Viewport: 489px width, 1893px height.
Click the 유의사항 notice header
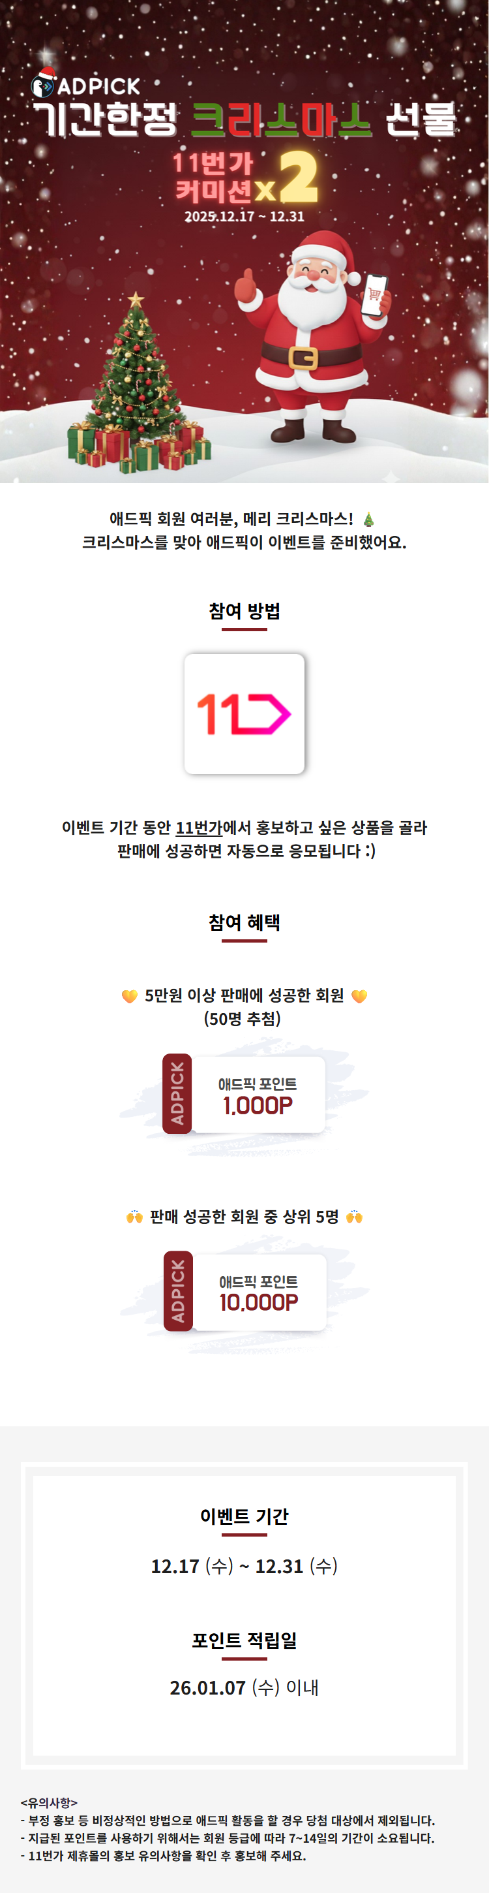tap(49, 1802)
